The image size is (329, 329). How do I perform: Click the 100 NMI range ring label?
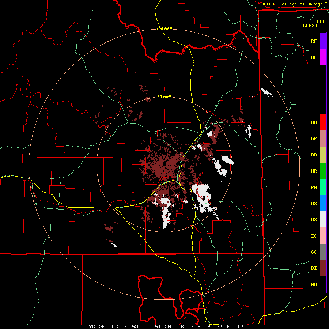point(164,29)
